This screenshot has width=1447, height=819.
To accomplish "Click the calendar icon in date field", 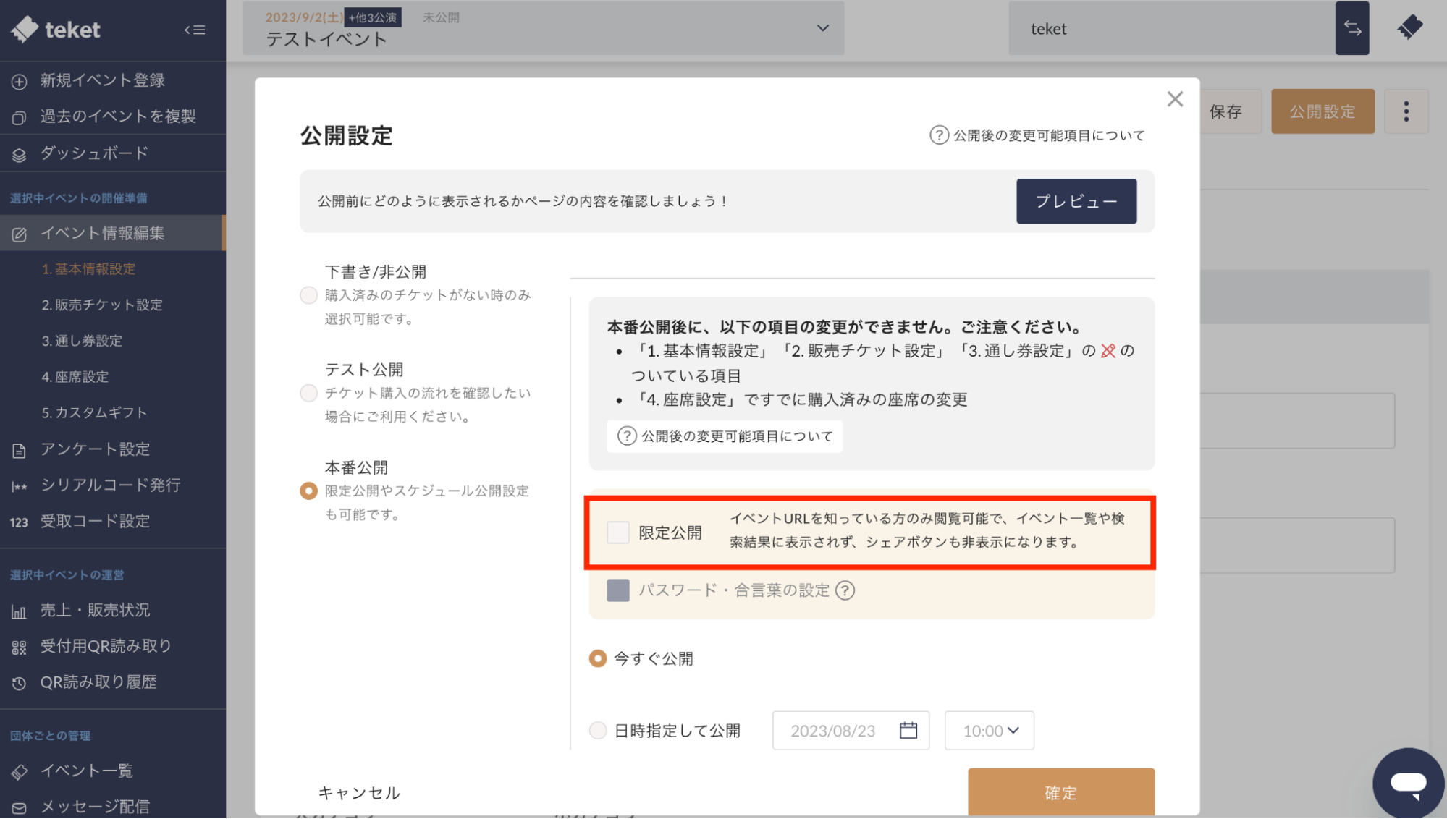I will pos(908,731).
